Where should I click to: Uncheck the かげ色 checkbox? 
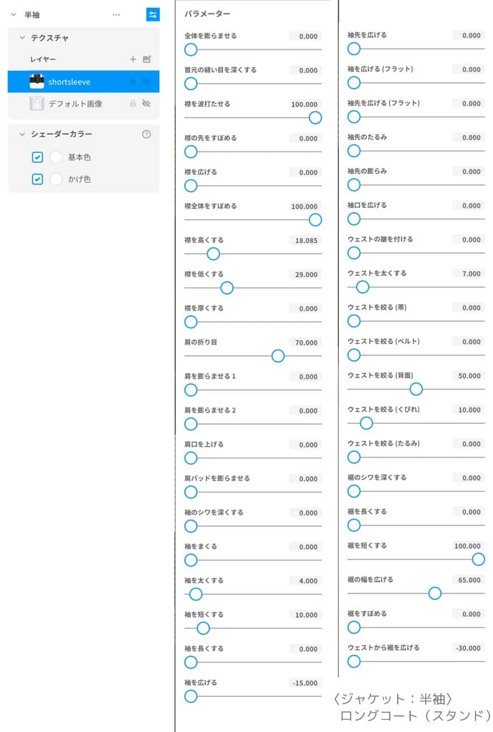click(x=38, y=179)
